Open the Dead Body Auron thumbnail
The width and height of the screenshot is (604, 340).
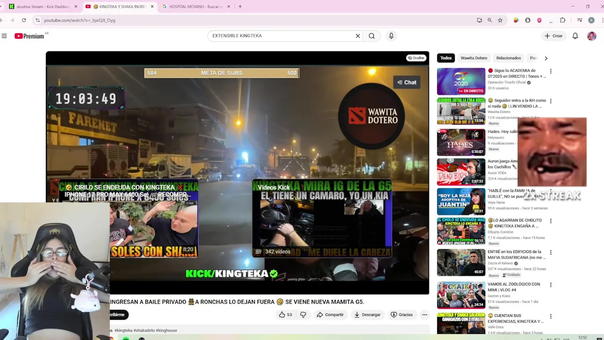click(461, 172)
